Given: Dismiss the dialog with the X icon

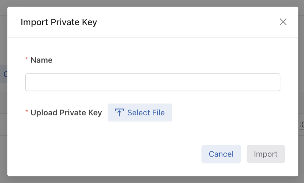Looking at the screenshot, I should (283, 22).
